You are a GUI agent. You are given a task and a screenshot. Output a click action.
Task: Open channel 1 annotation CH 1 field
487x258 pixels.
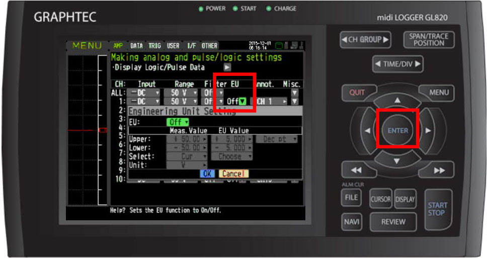tap(269, 101)
